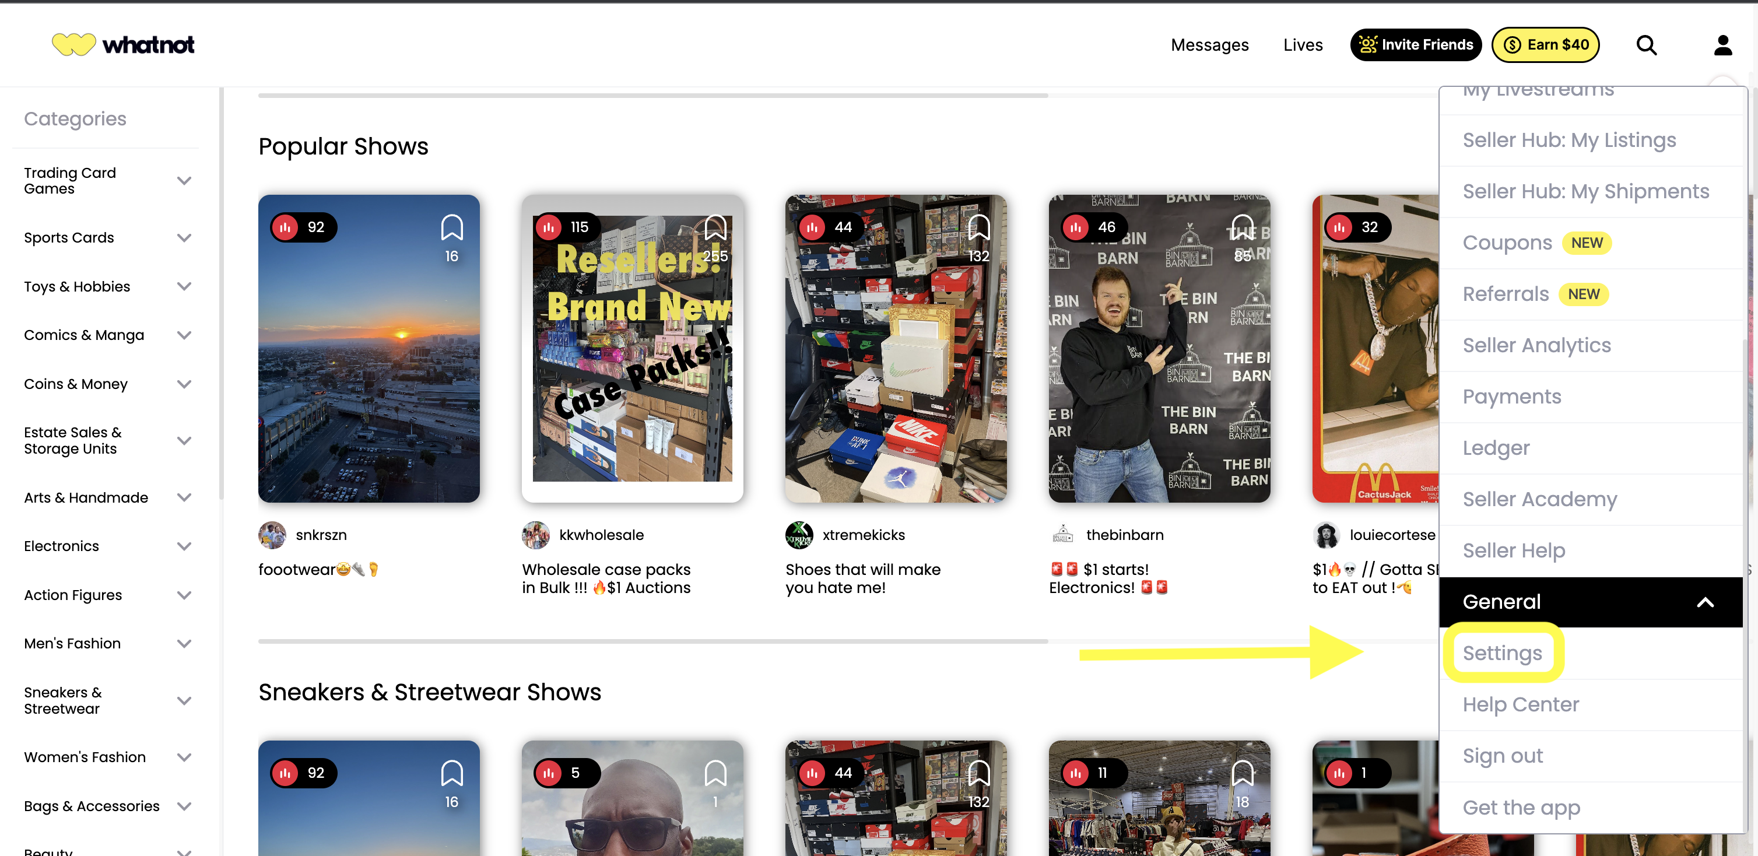Expand Arts & Handmade category
1758x856 pixels.
[x=184, y=497]
